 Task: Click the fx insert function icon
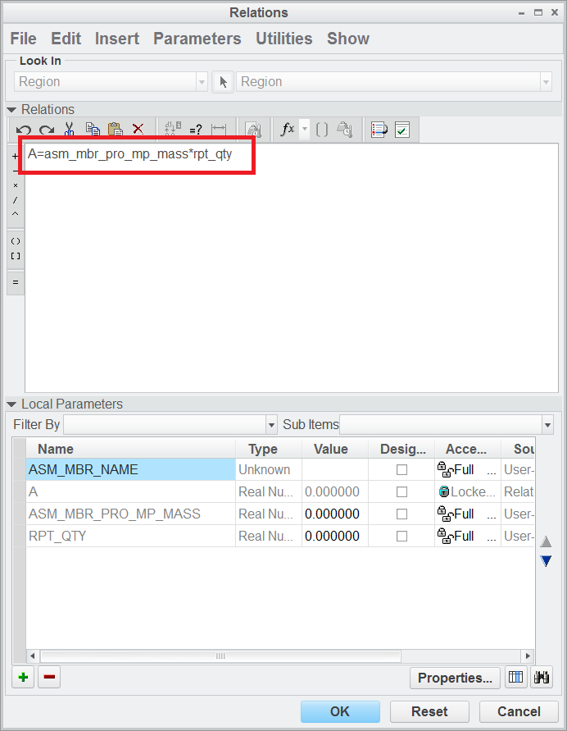point(287,130)
